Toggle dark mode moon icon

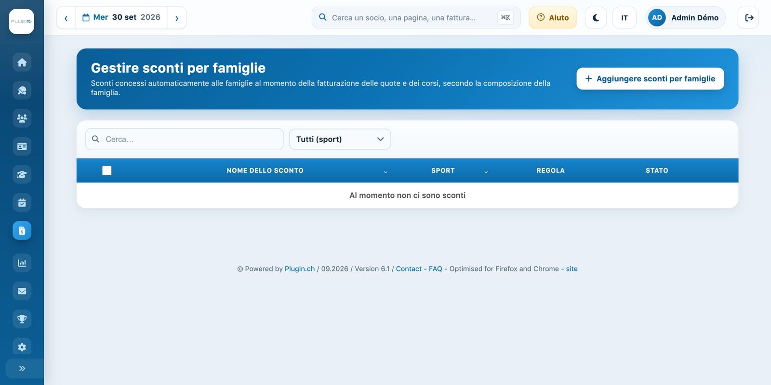click(596, 18)
